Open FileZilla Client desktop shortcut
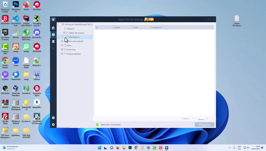The image size is (266, 151). 5,119
